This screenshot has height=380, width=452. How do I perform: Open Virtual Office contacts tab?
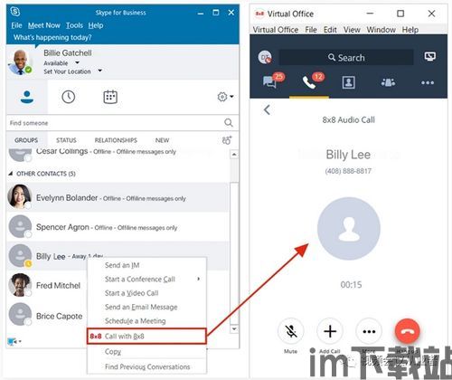[349, 82]
